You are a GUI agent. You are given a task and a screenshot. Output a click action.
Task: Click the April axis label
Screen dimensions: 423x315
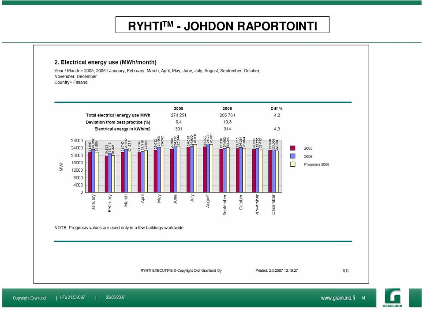click(x=143, y=199)
